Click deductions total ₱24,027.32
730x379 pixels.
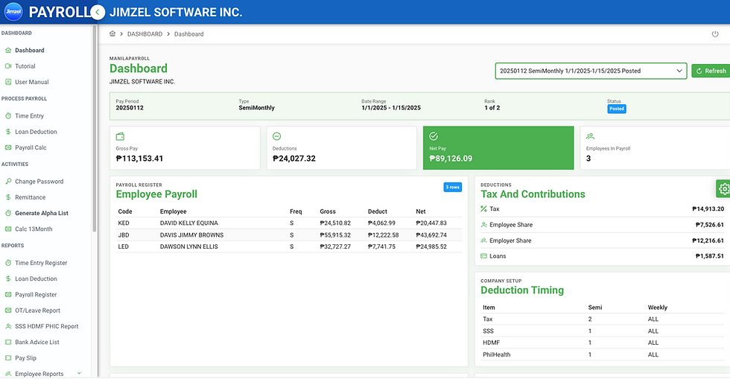pyautogui.click(x=294, y=159)
